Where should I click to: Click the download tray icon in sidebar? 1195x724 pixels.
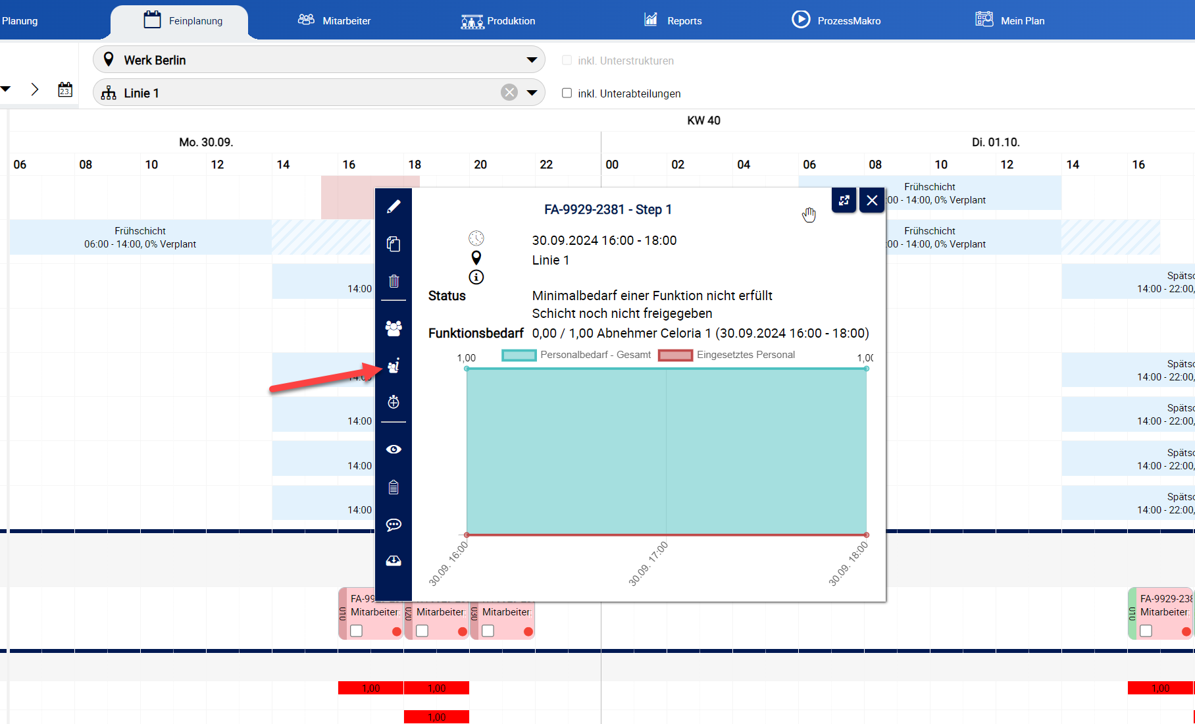click(x=394, y=561)
